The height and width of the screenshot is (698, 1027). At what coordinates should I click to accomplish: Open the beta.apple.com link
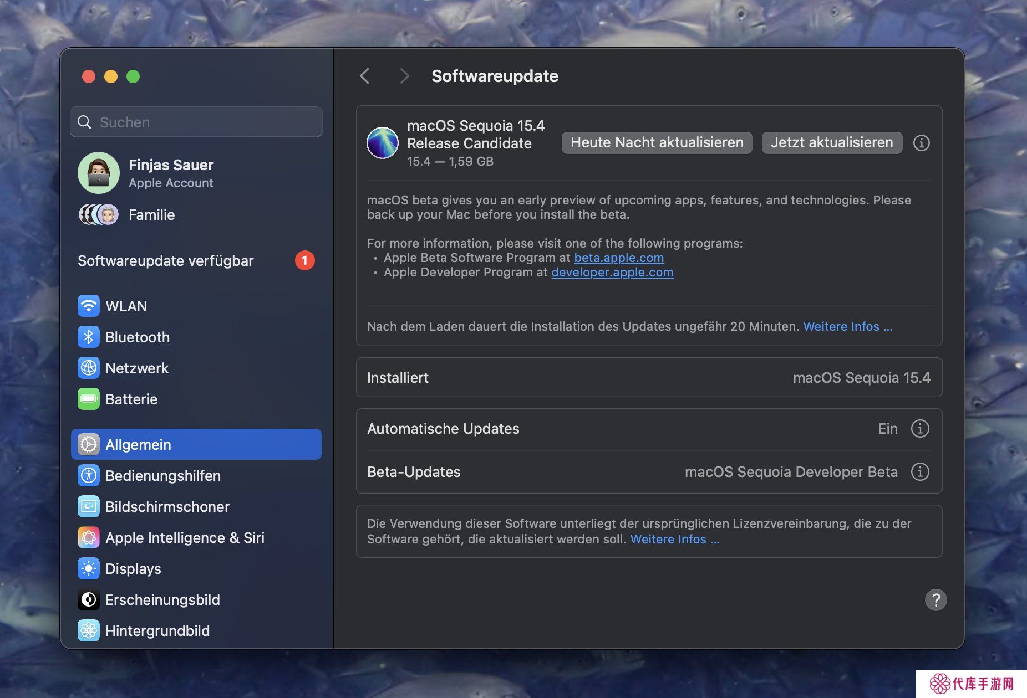pyautogui.click(x=619, y=258)
